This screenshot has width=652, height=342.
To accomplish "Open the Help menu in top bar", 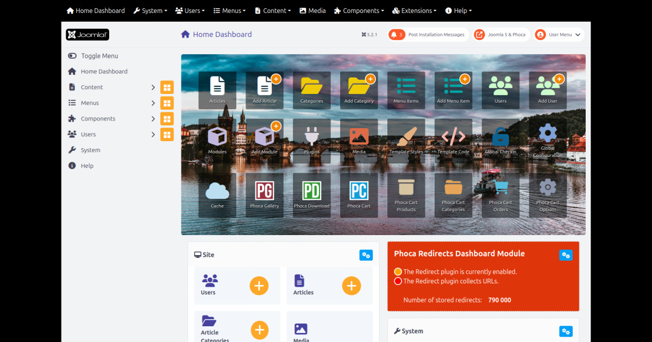I will tap(459, 11).
